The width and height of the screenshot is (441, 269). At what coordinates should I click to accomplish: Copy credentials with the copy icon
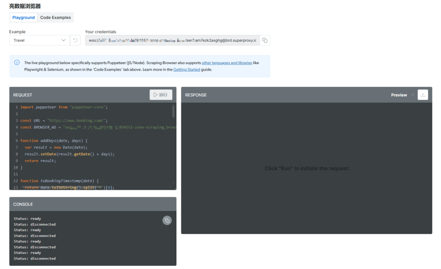[x=265, y=40]
